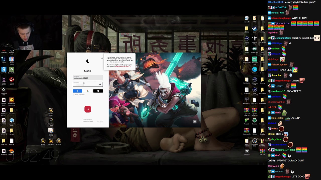Open the RetroArch desktop icon
Screen dimensions: 321x180
(x=247, y=152)
